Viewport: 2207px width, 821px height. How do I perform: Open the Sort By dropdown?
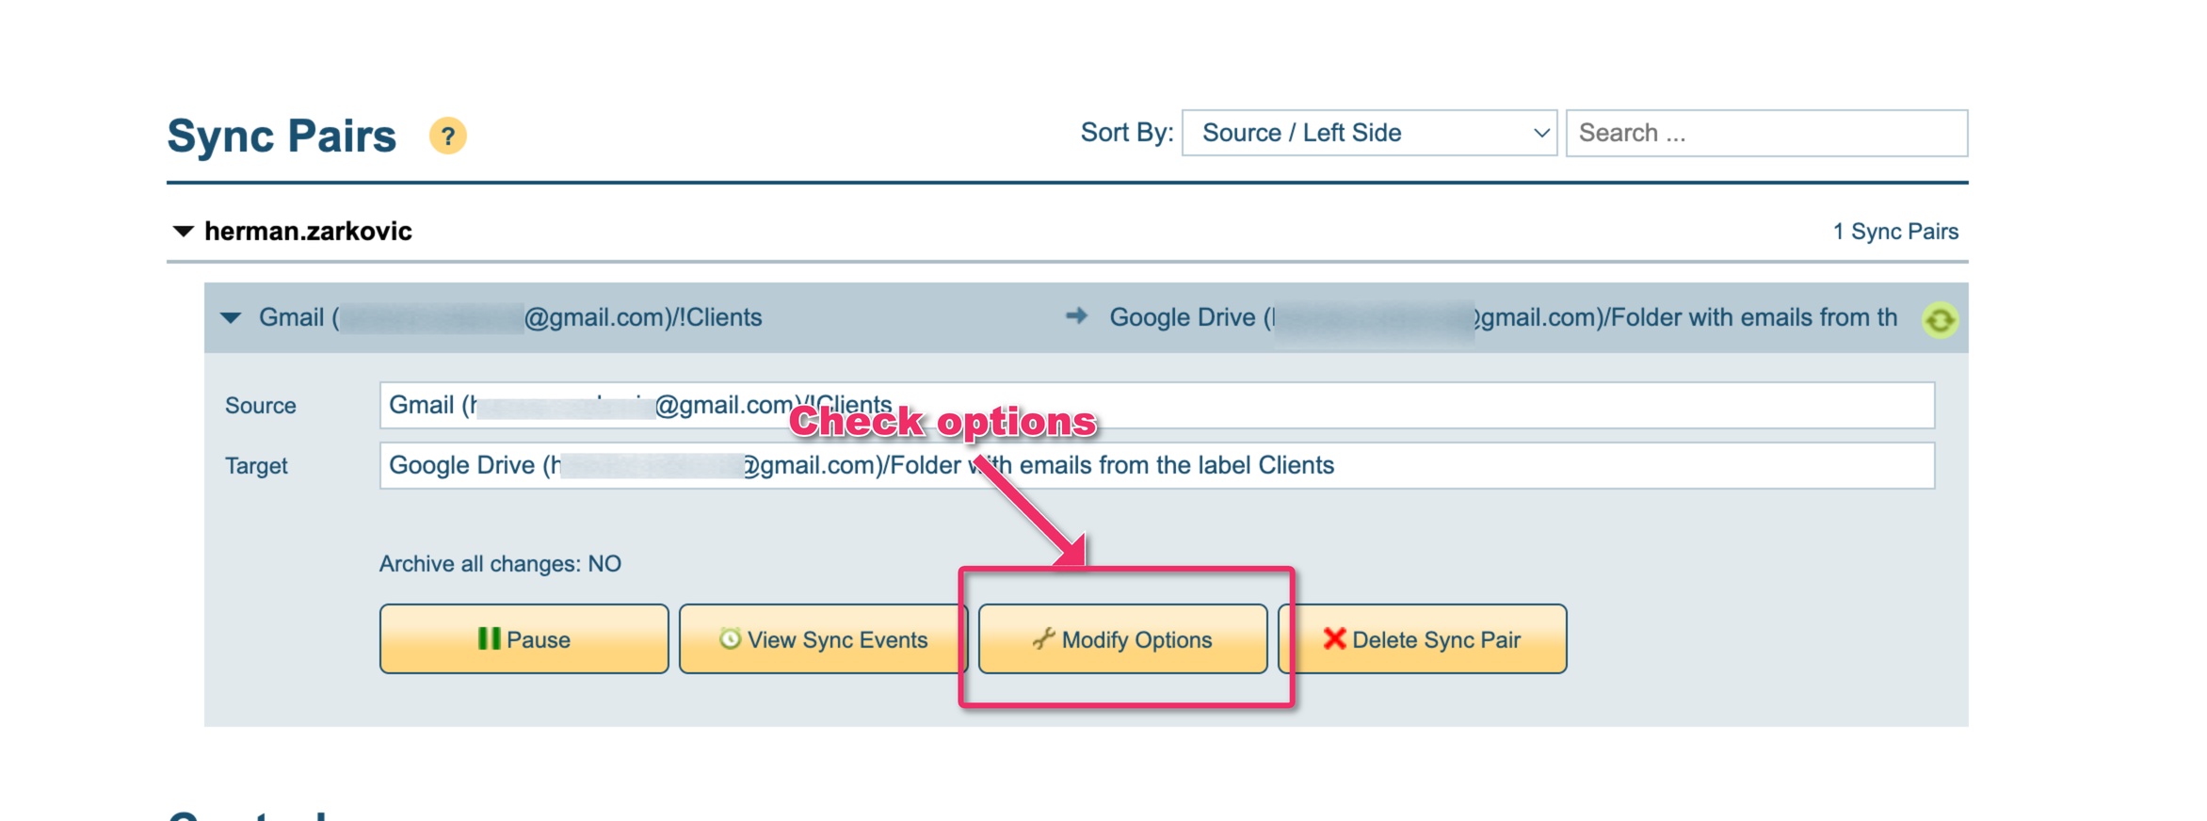pyautogui.click(x=1368, y=133)
